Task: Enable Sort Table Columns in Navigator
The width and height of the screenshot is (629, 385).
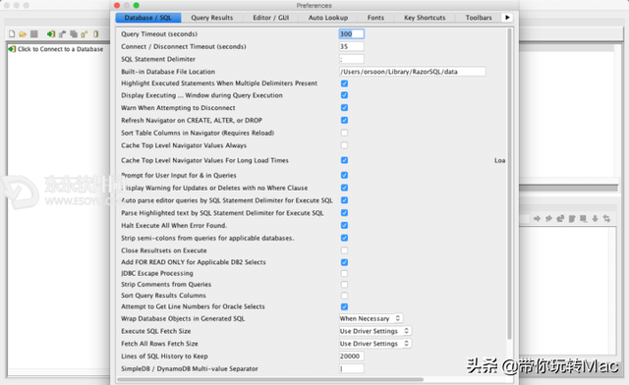Action: [344, 133]
